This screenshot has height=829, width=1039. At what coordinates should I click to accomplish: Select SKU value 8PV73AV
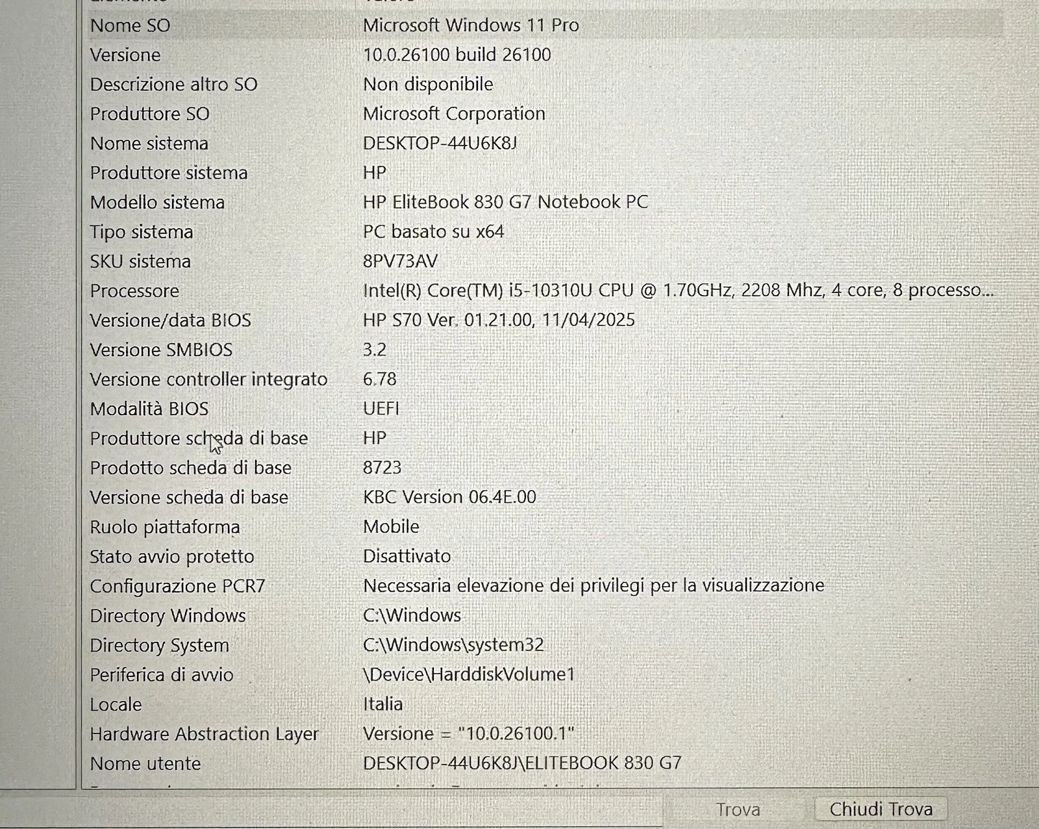(400, 261)
